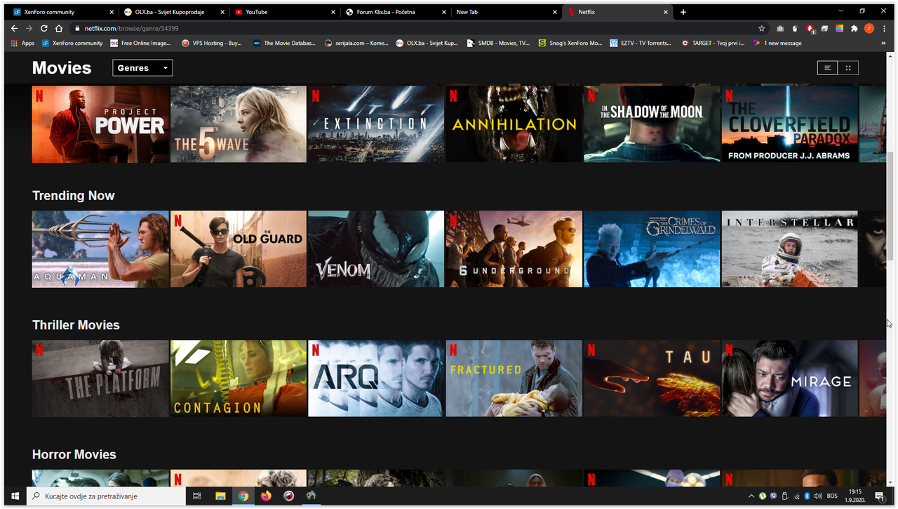Open the Chrome three-dot menu

[884, 28]
